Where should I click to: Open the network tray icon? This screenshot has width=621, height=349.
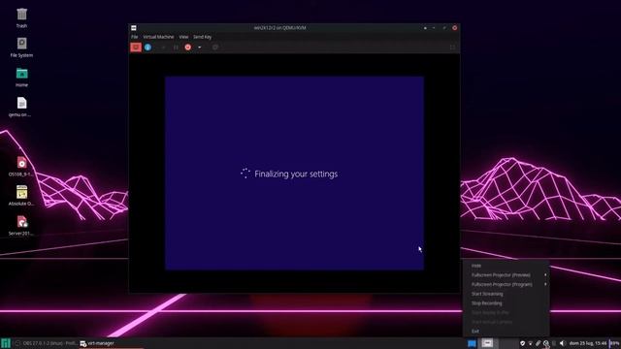(531, 343)
